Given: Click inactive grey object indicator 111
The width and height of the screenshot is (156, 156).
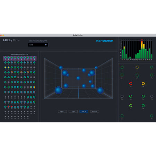Looking at the screenshot, I should pos(5,112).
